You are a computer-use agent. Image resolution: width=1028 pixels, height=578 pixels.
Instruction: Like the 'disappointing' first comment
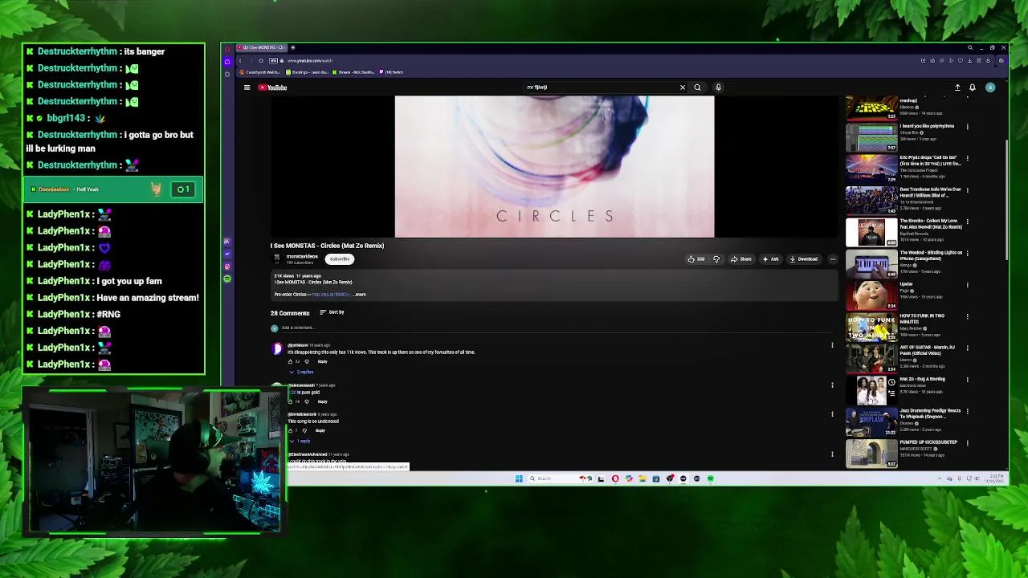point(291,361)
